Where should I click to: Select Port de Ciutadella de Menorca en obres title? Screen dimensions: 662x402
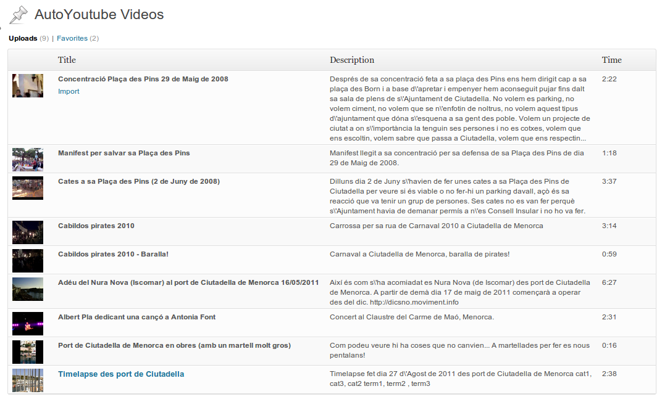point(174,345)
